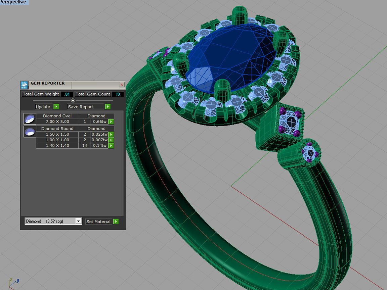The width and height of the screenshot is (387, 290).
Task: Click the quantity 14 cell
Action: 85,146
